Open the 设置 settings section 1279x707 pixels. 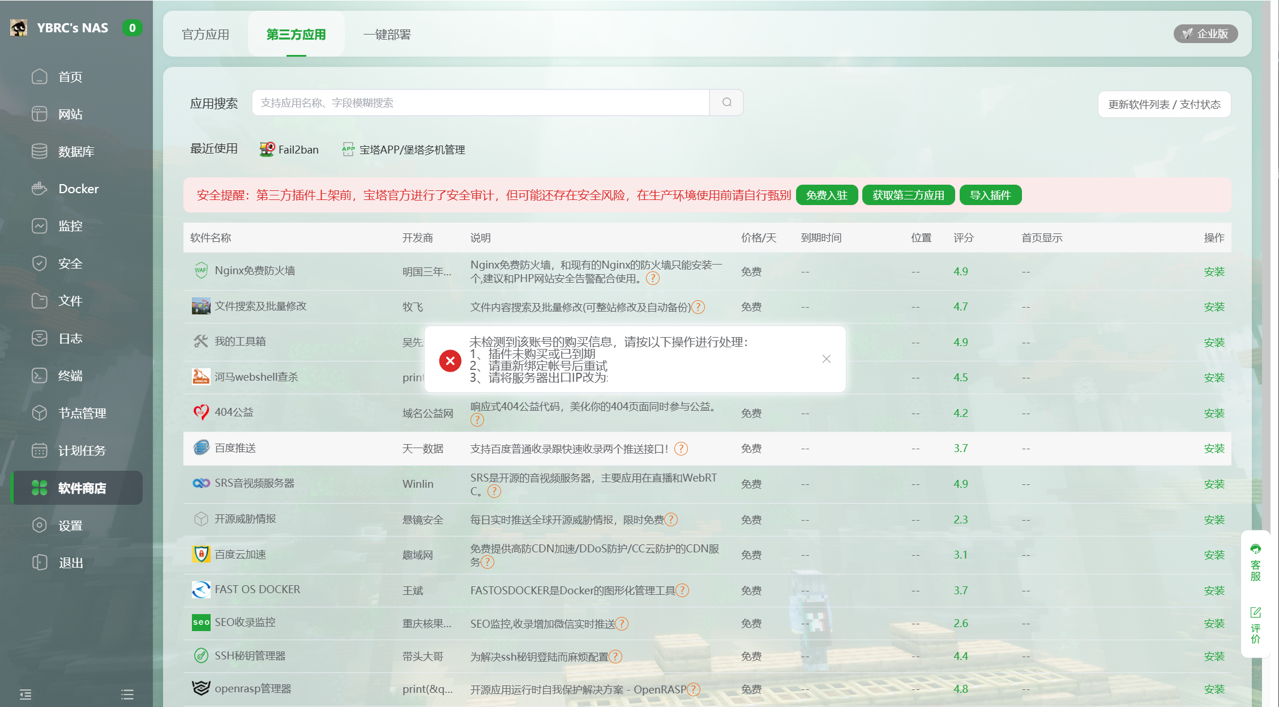tap(70, 525)
